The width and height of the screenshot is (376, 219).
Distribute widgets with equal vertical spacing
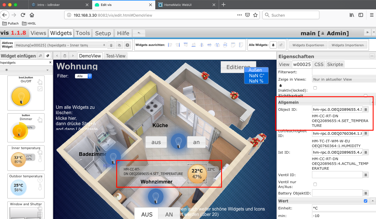[x=225, y=45]
